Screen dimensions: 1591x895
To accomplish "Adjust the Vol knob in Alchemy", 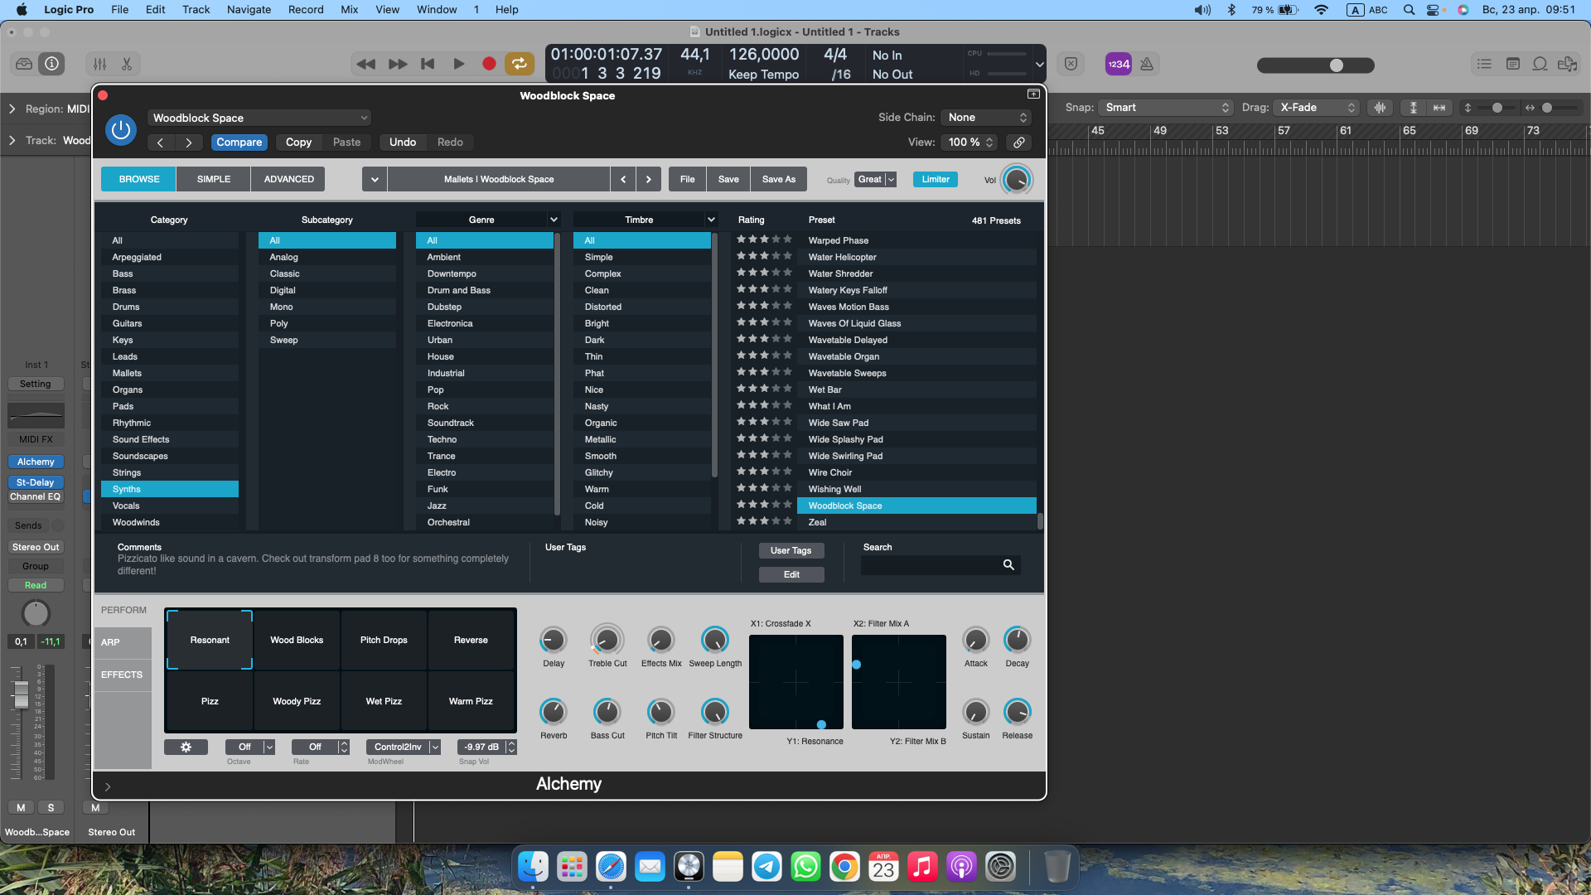I will click(x=1017, y=180).
